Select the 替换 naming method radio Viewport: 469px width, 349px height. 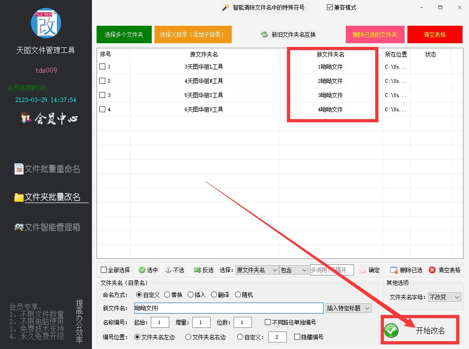click(x=167, y=295)
